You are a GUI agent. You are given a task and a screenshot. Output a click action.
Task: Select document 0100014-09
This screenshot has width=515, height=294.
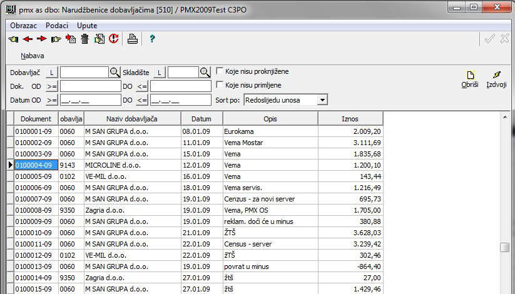[36, 278]
